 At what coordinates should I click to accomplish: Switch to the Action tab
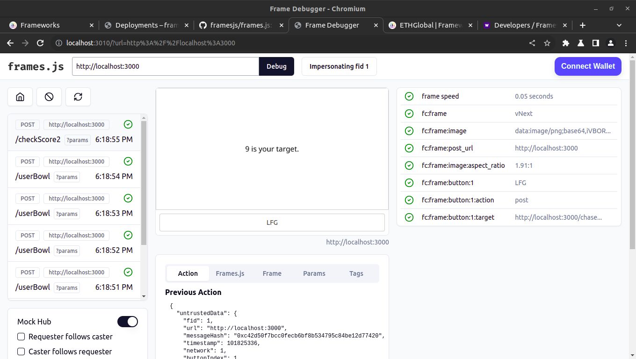(x=188, y=273)
